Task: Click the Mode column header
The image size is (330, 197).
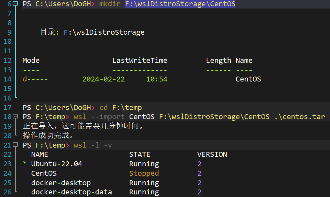Action: click(31, 61)
